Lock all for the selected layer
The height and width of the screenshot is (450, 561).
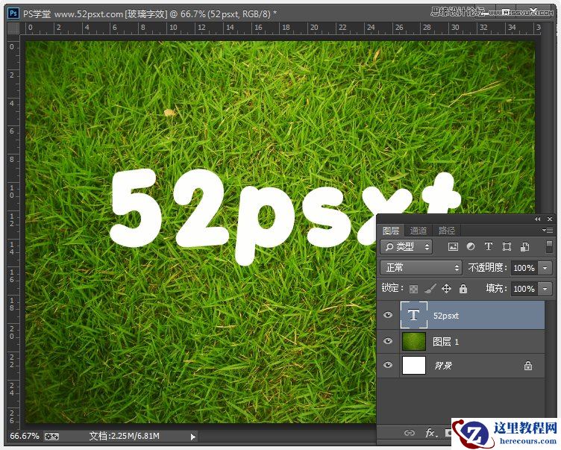point(463,289)
